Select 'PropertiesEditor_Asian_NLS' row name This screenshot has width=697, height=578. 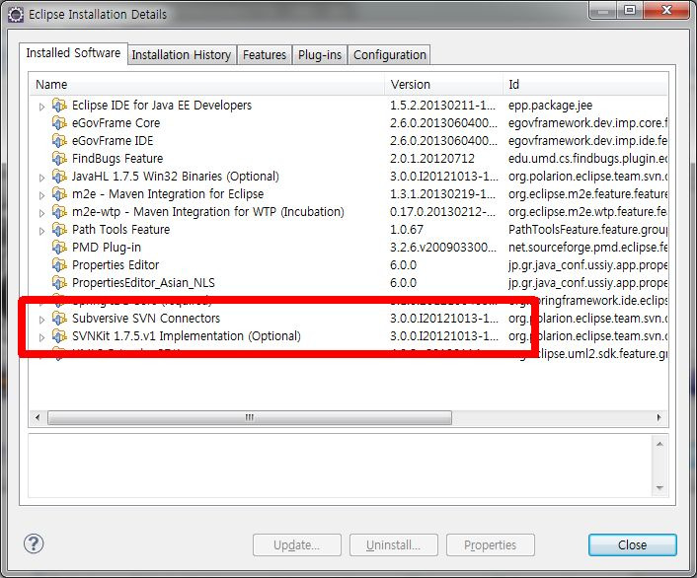143,283
